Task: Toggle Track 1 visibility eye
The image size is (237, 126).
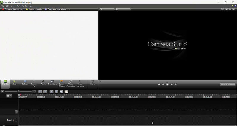Action: click(x=16, y=119)
